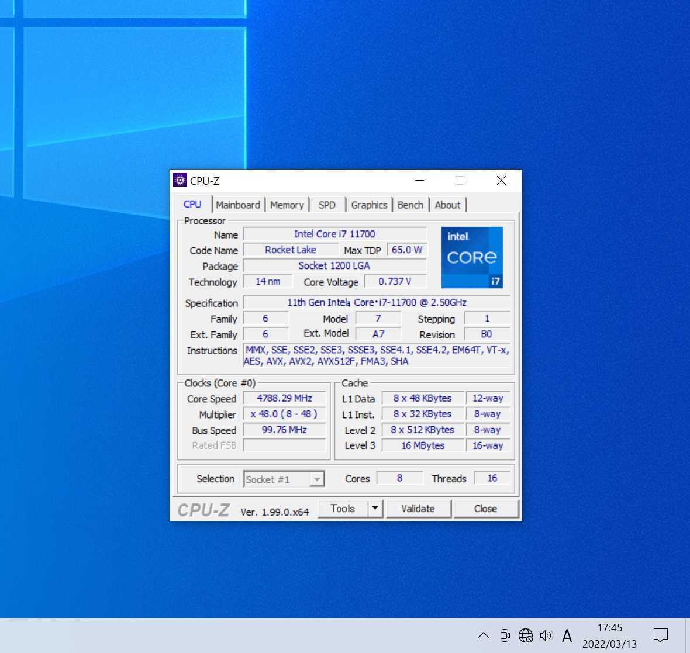The height and width of the screenshot is (653, 690).
Task: Click the Core Voltage value '0.737 V'
Action: 395,282
